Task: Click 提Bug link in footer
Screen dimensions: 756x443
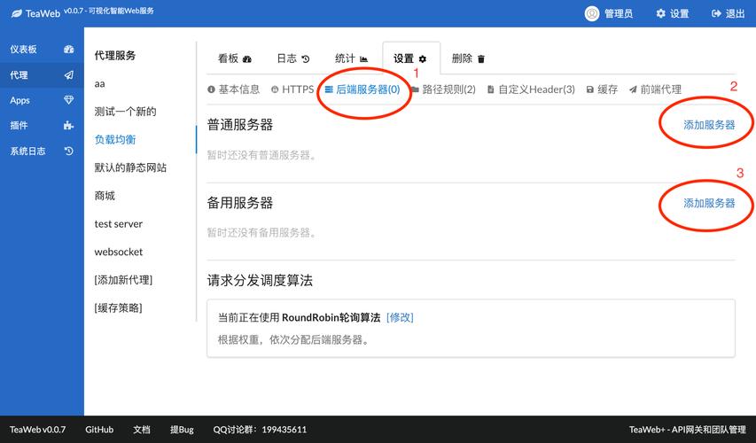Action: [182, 429]
